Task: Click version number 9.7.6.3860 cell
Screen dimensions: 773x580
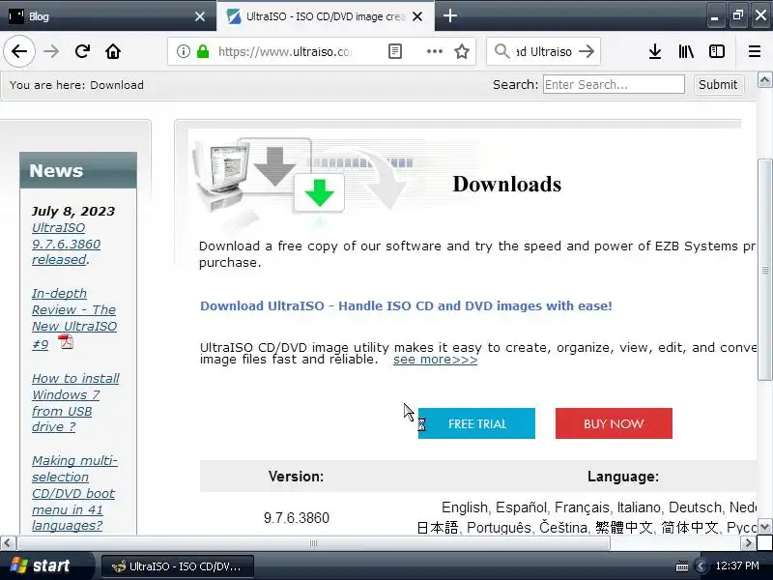Action: 297,518
